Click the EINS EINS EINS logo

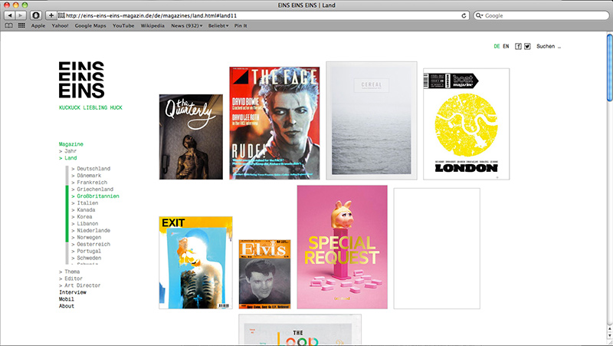(x=81, y=80)
